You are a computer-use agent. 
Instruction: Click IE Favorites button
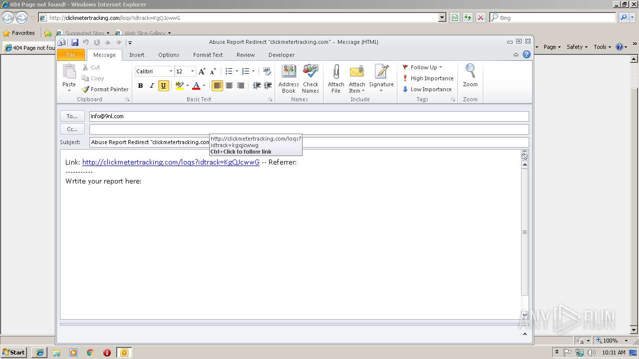point(19,33)
